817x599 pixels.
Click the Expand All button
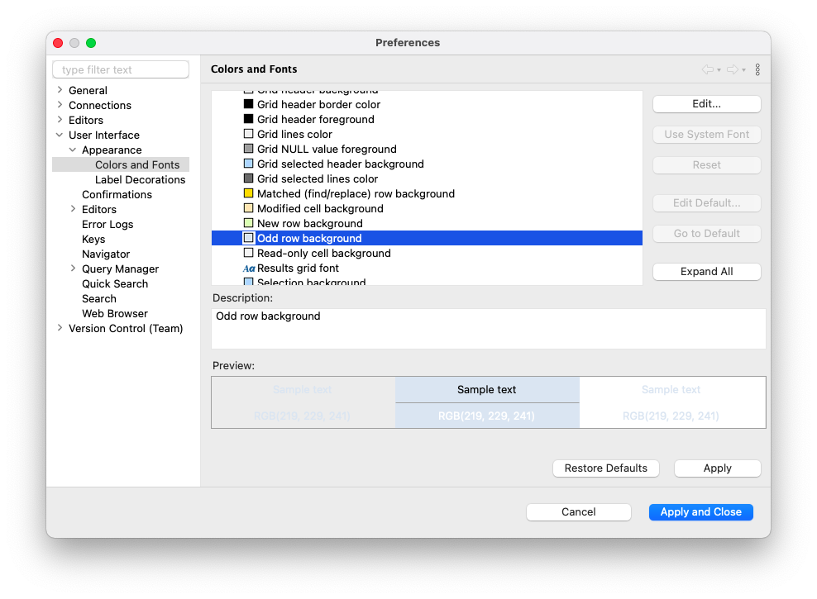[706, 272]
